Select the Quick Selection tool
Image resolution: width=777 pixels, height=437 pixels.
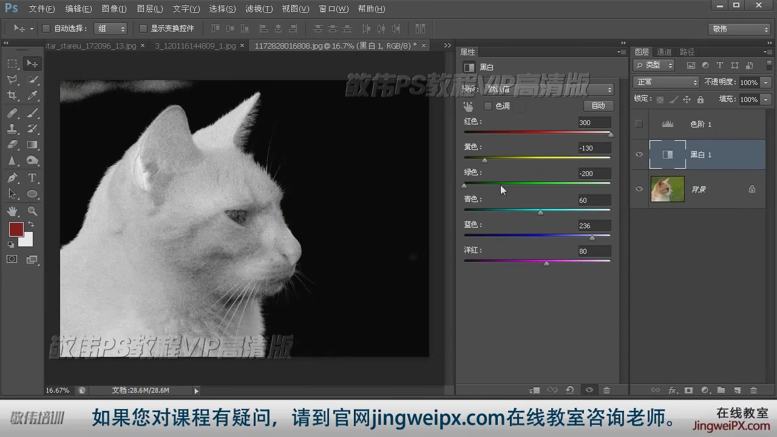[x=33, y=80]
